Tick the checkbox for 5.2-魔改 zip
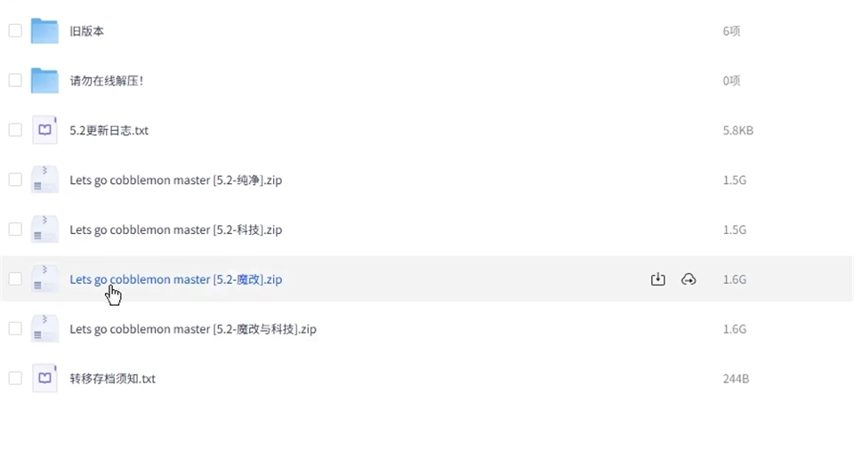Screen dimensions: 854x466 click(15, 279)
